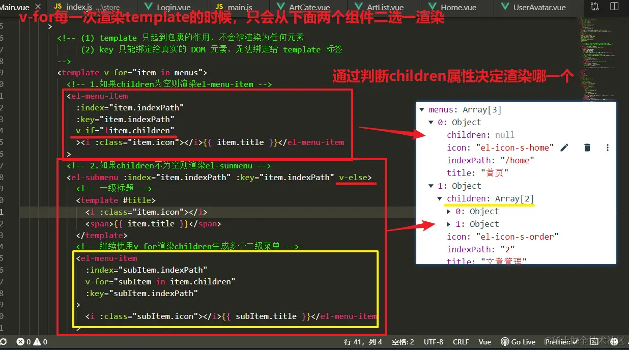Viewport: 629px width, 350px height.
Task: Click the compare changes icon in editor tab bar
Action: (x=595, y=7)
